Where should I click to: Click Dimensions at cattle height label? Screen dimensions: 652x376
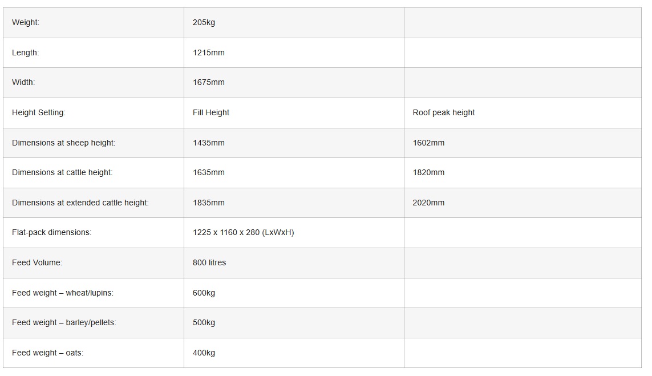[x=62, y=173]
